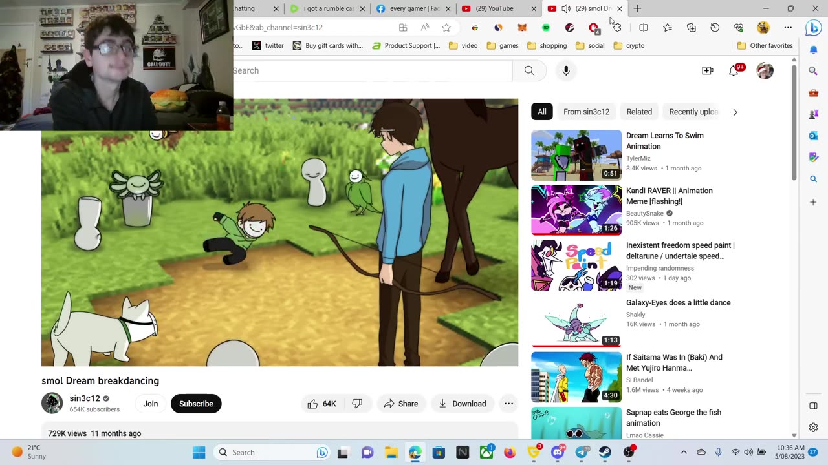
Task: Like the video with 64K thumbs up
Action: pyautogui.click(x=321, y=404)
